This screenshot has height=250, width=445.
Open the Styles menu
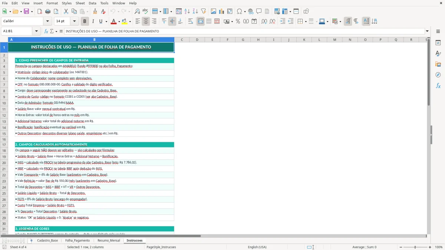(x=67, y=3)
